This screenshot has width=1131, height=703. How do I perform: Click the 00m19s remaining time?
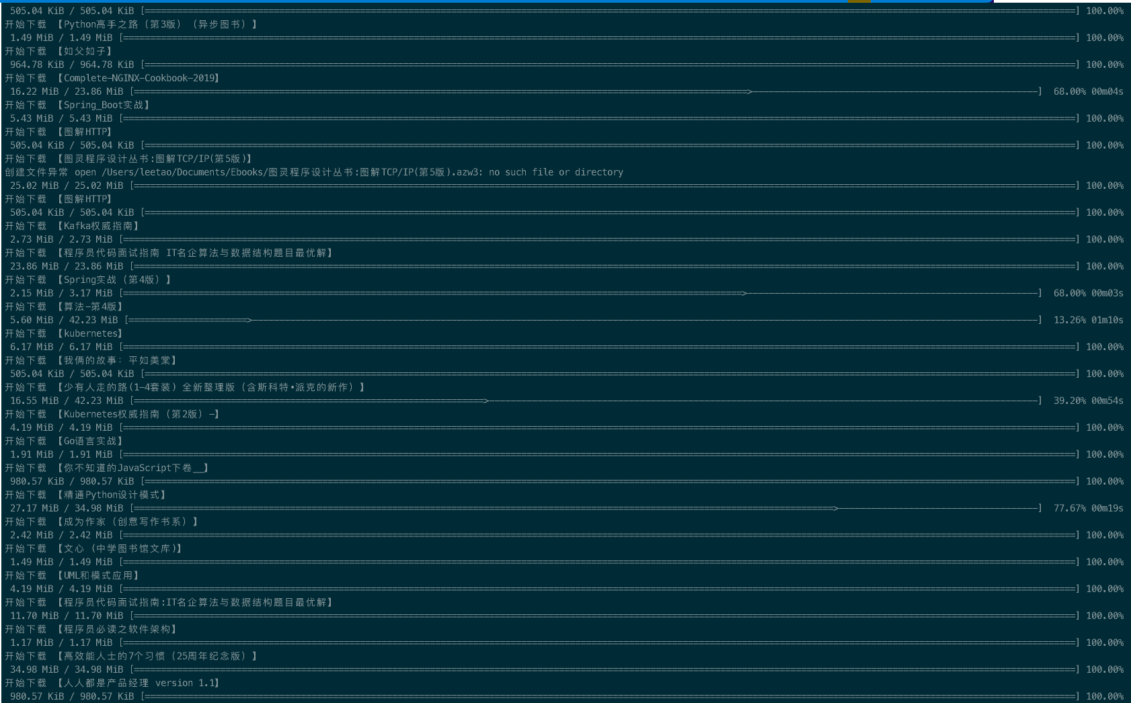pos(1107,508)
